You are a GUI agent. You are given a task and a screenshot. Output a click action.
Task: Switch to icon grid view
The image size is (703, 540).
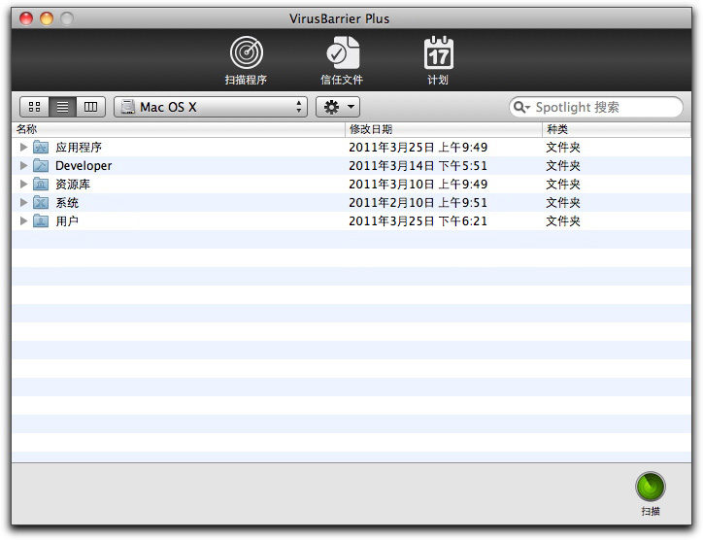pyautogui.click(x=35, y=107)
